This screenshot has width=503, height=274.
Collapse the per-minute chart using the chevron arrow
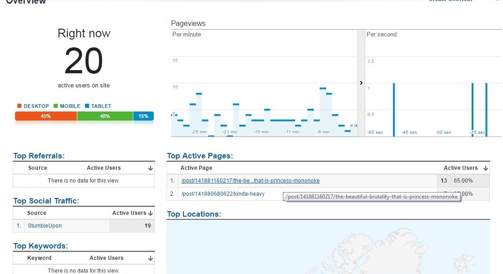click(x=361, y=83)
